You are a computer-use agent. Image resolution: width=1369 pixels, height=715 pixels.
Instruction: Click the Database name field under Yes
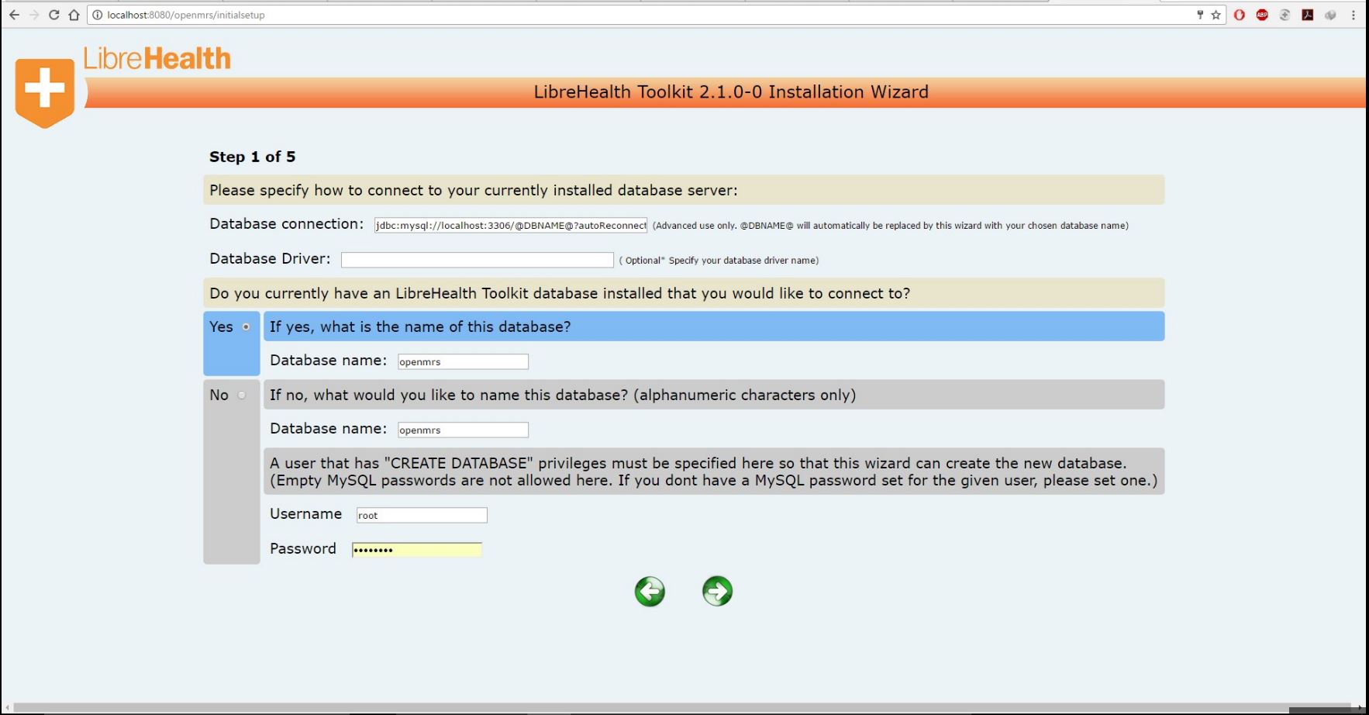(463, 361)
